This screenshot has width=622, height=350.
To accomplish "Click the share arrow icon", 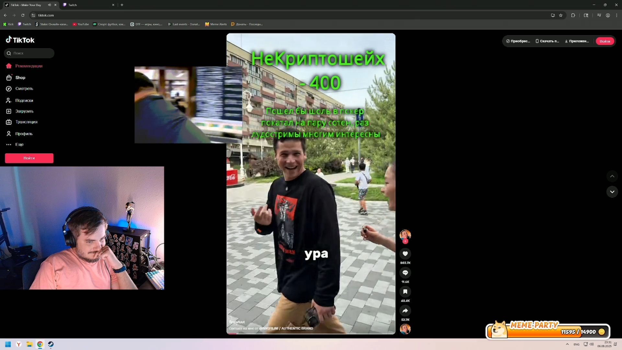I will 405,311.
